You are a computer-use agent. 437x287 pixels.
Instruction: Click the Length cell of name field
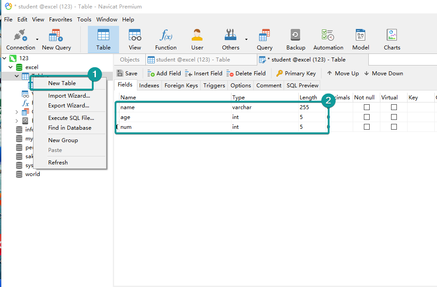point(310,107)
